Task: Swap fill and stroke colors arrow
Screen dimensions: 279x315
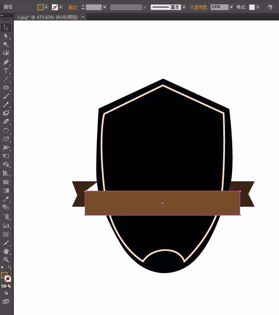Action: [x=10, y=268]
